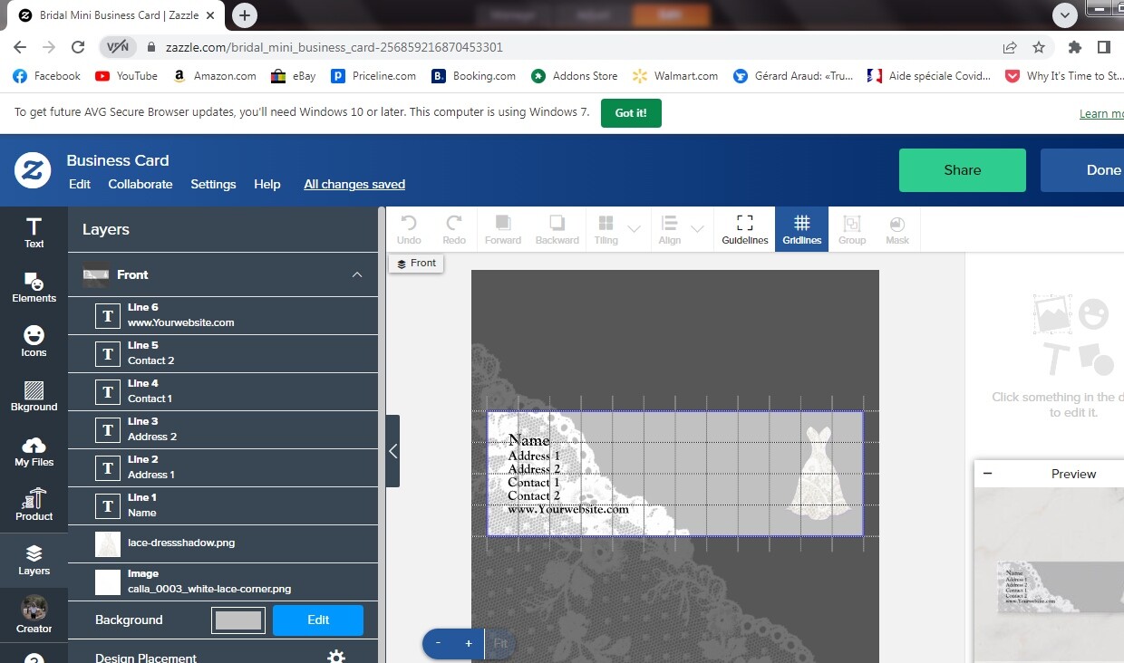Click the Background color swatch

click(238, 620)
